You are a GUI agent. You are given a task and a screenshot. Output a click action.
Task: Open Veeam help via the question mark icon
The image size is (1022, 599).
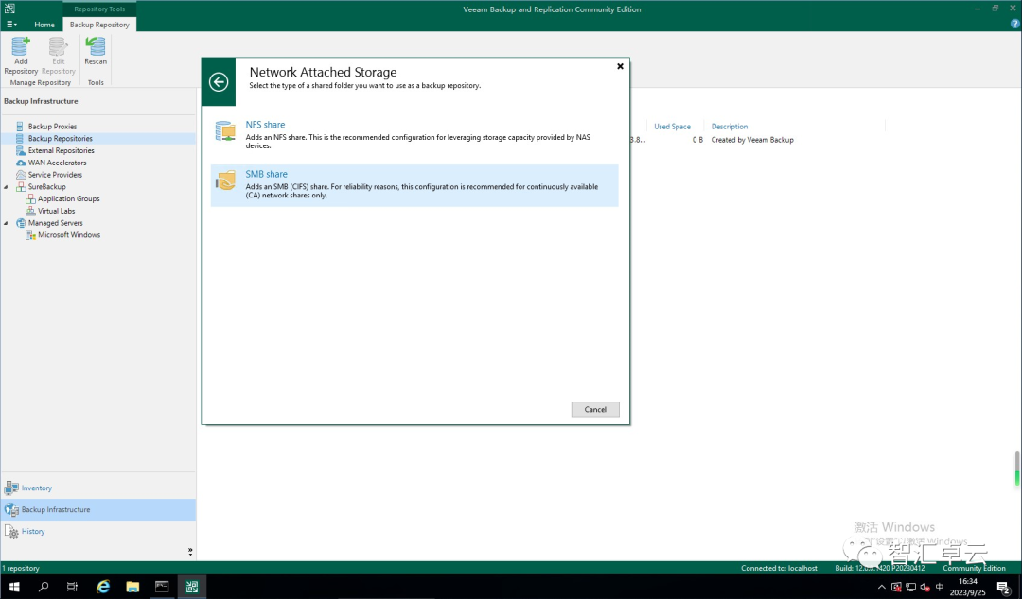[1015, 24]
